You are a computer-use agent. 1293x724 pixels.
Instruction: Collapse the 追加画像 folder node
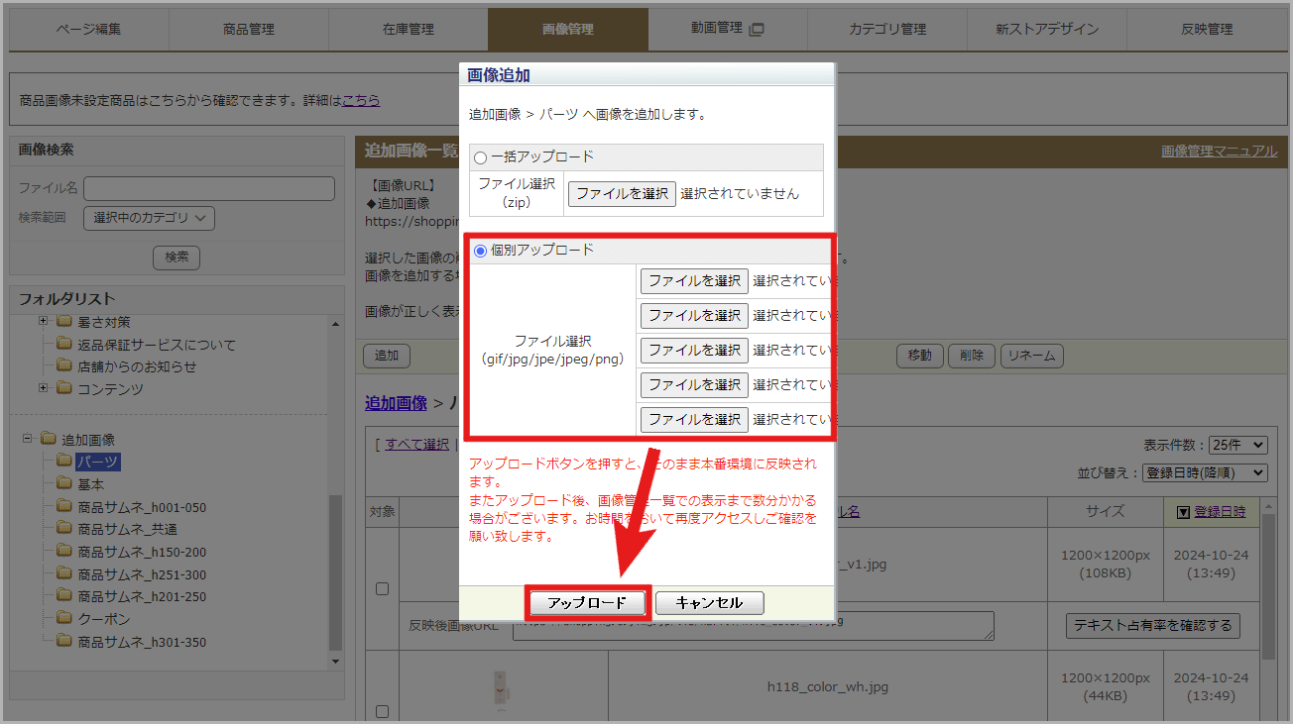click(28, 438)
